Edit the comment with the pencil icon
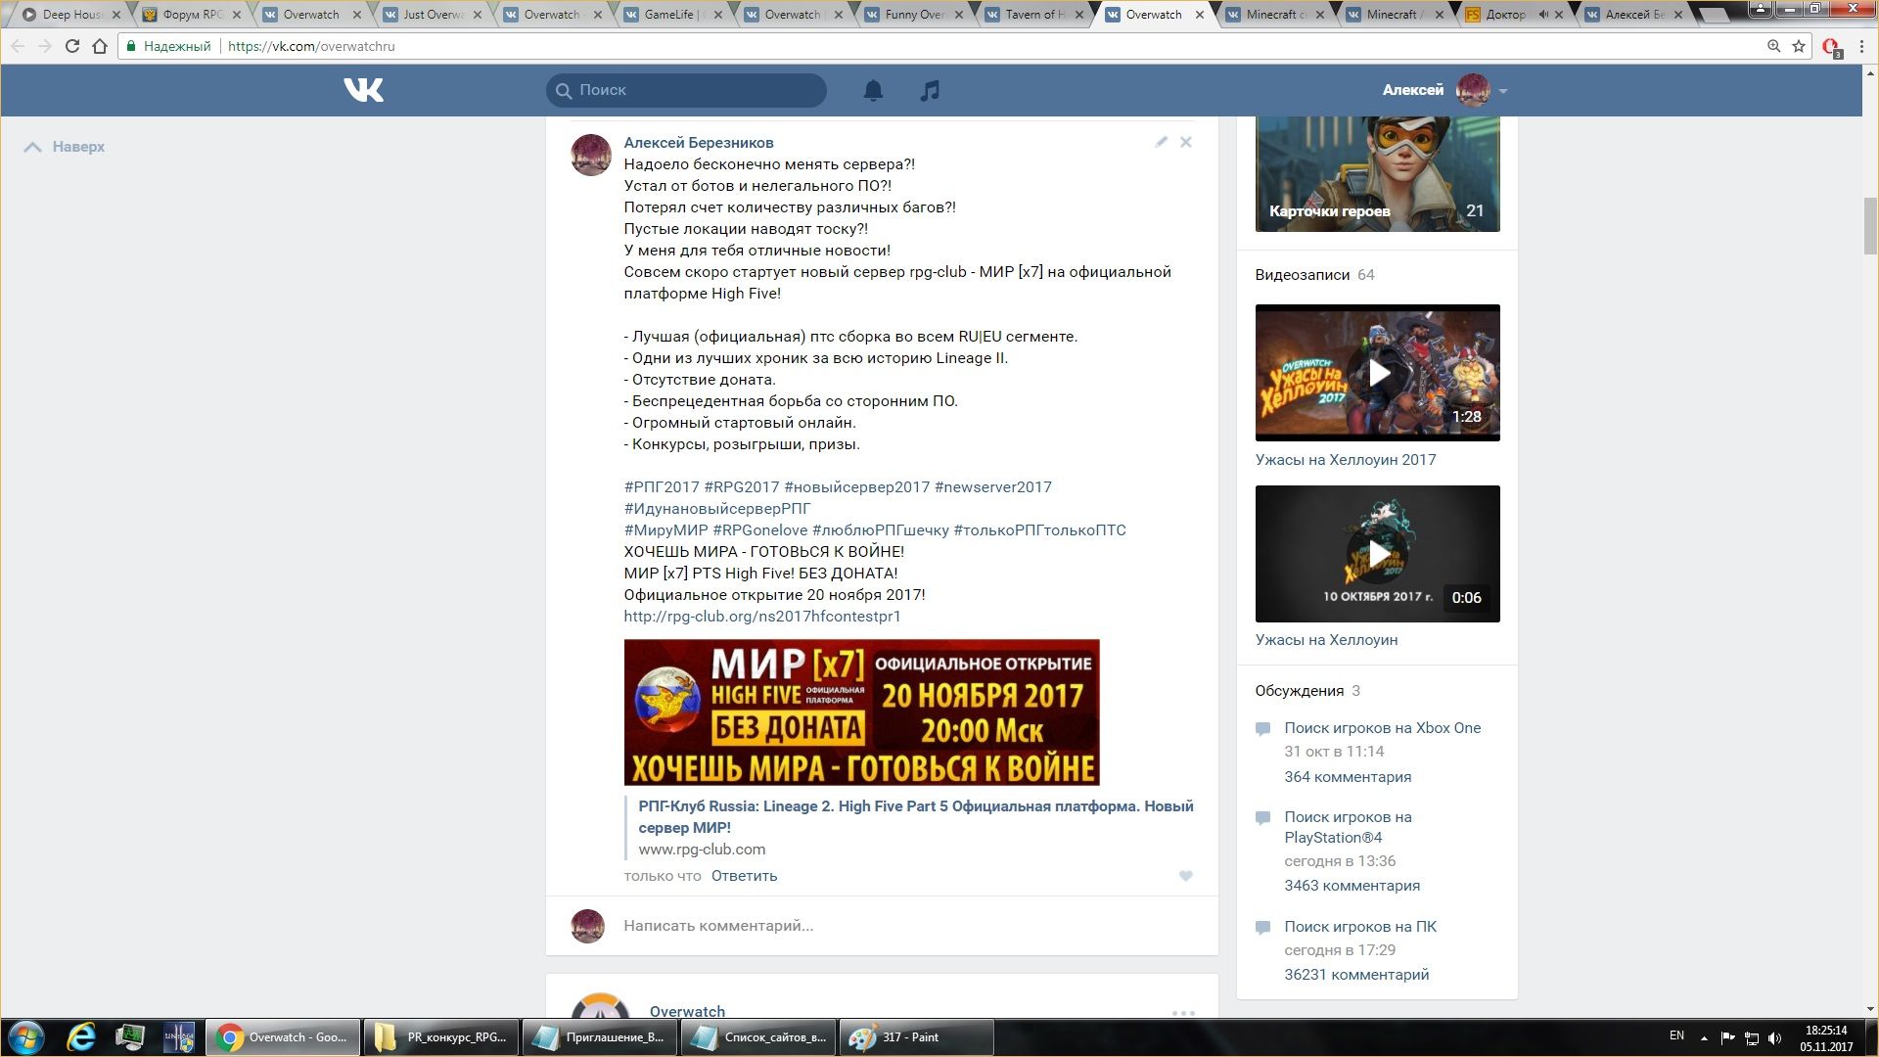Viewport: 1879px width, 1057px height. [x=1161, y=142]
